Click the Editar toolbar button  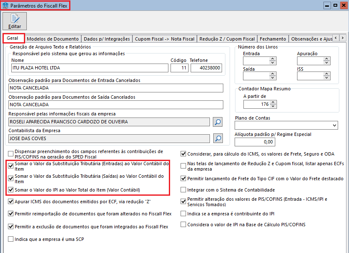(15, 21)
